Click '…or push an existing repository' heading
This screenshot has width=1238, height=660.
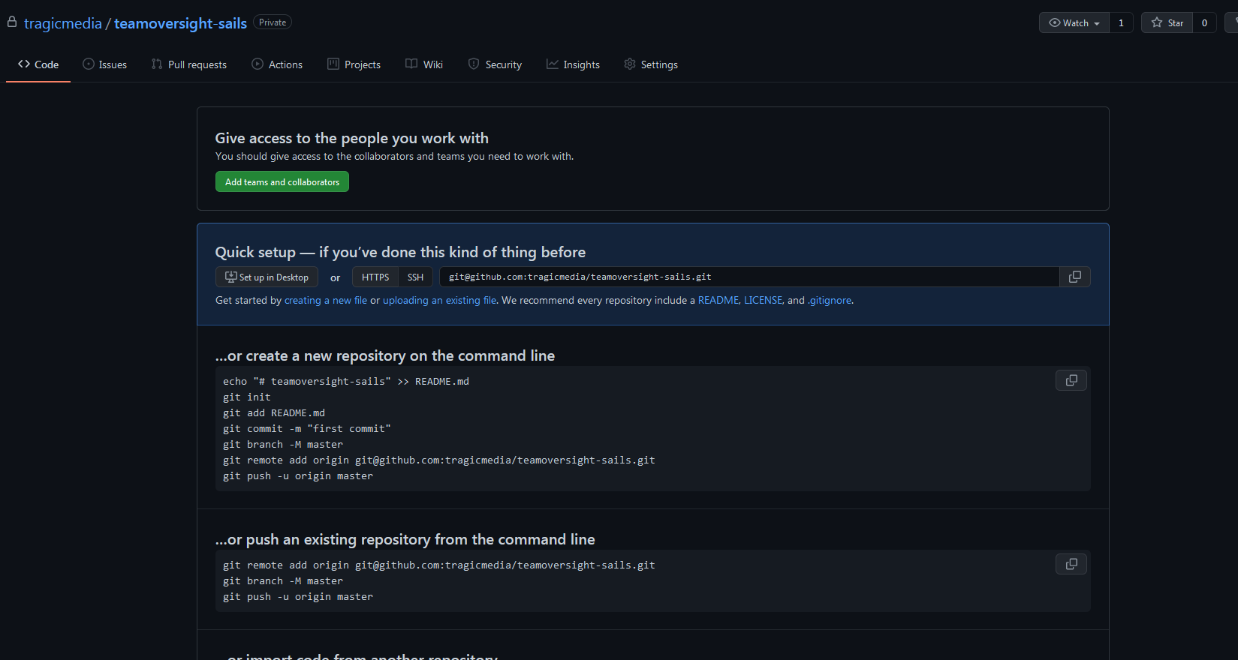pos(405,539)
